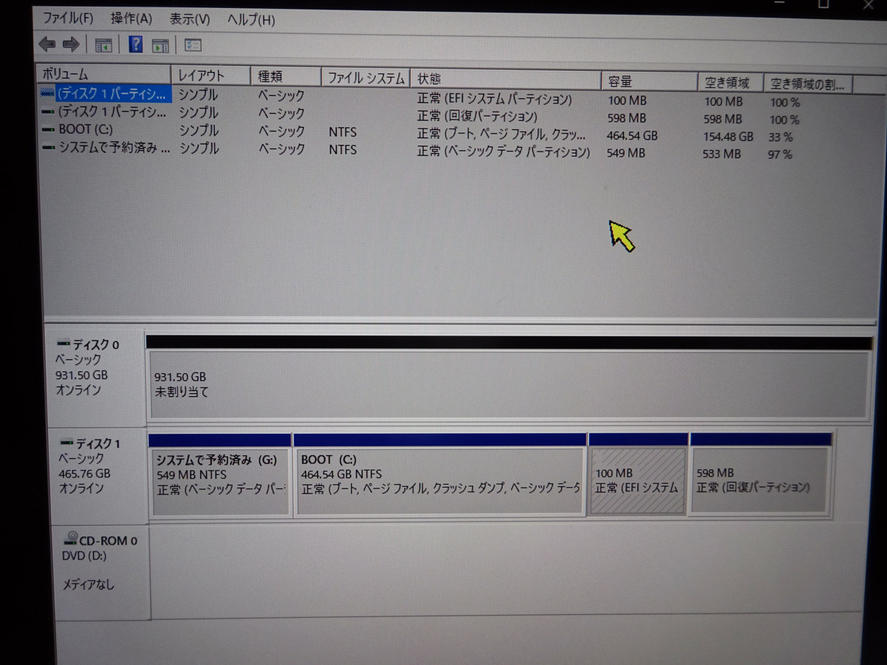The image size is (887, 665).
Task: Click the 正常 (EFI システム パーティション) status cell
Action: coord(495,99)
